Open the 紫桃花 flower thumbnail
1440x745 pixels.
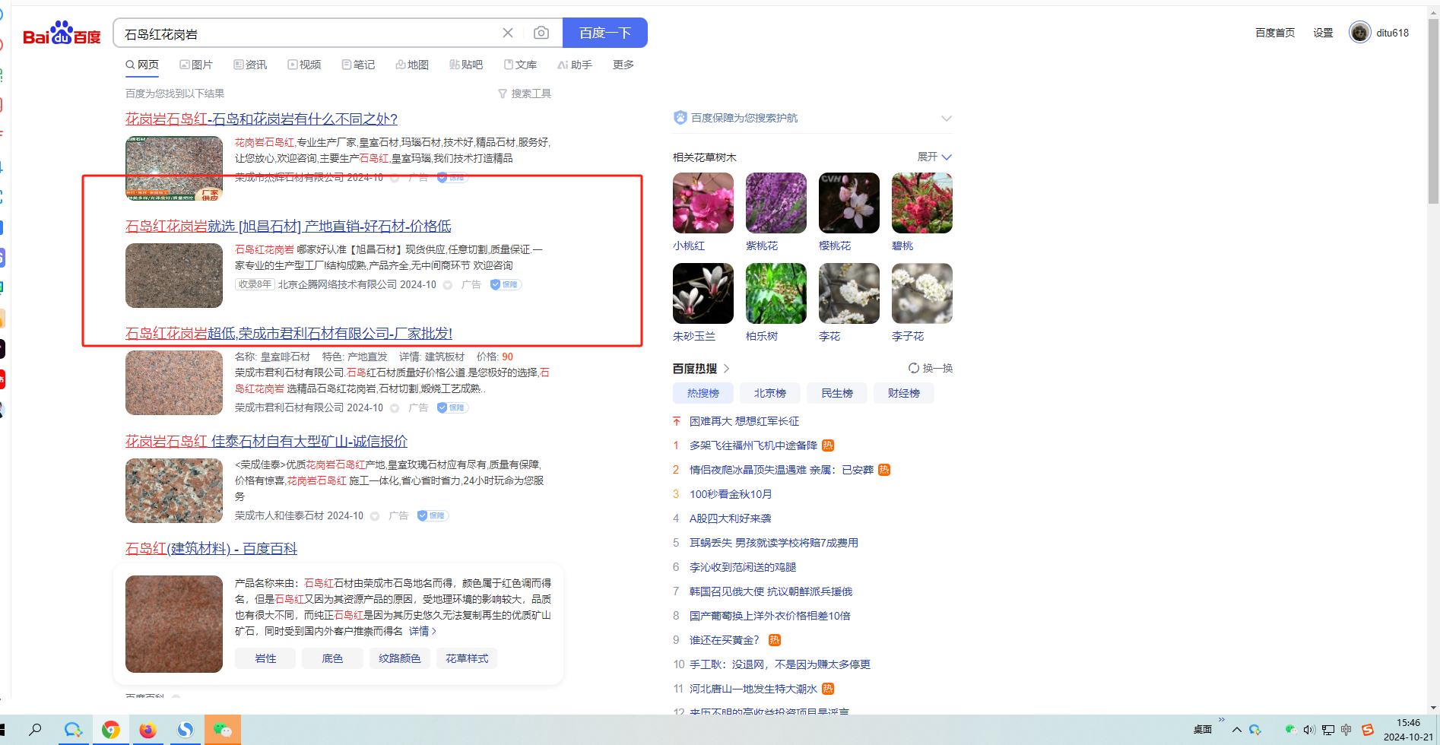776,203
